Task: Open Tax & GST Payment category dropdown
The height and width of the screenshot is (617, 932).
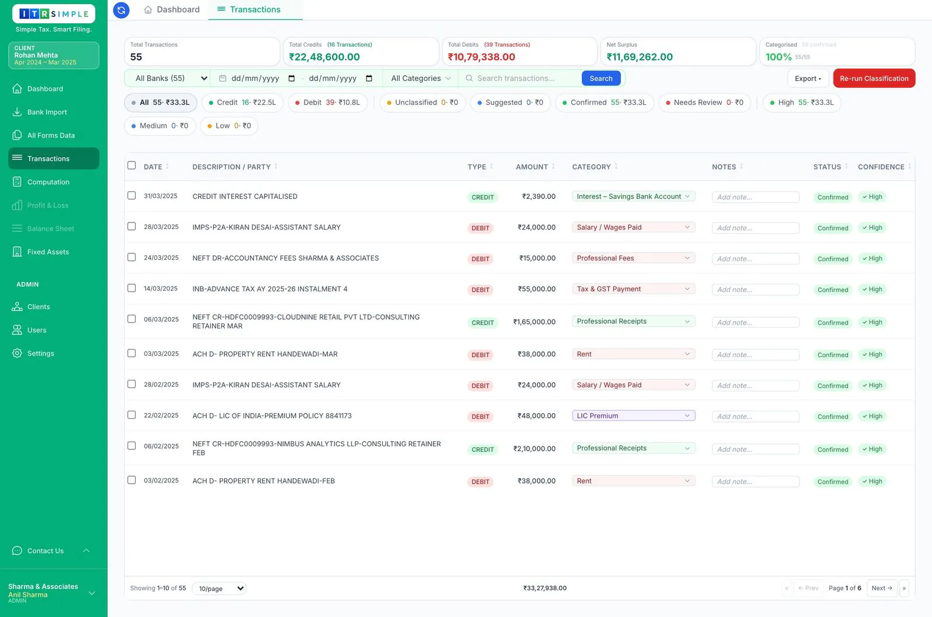Action: pyautogui.click(x=633, y=289)
